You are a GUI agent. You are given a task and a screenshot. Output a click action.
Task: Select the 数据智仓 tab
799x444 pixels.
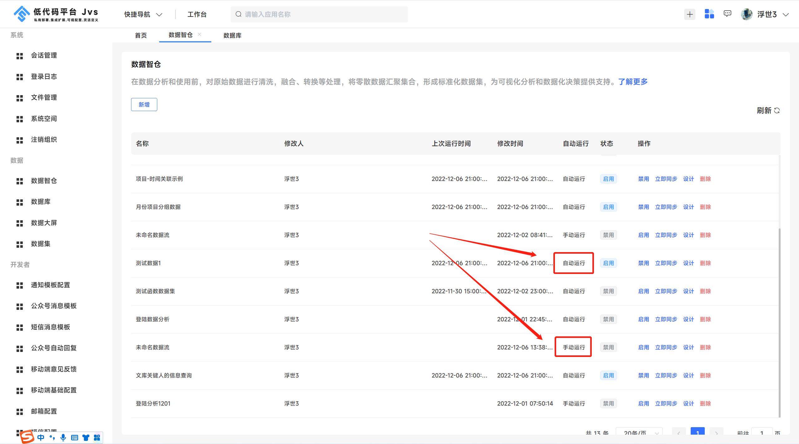181,35
